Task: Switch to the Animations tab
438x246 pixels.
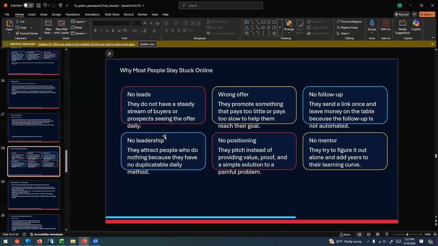Action: pyautogui.click(x=92, y=14)
